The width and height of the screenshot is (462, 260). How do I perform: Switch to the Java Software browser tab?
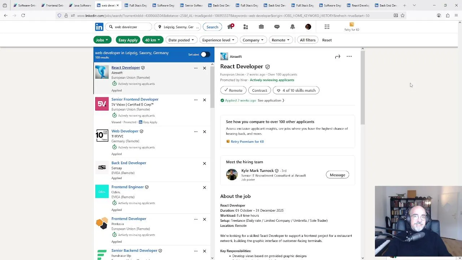coord(80,5)
